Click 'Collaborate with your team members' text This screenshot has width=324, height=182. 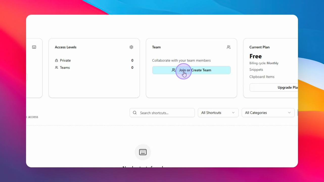click(x=181, y=60)
